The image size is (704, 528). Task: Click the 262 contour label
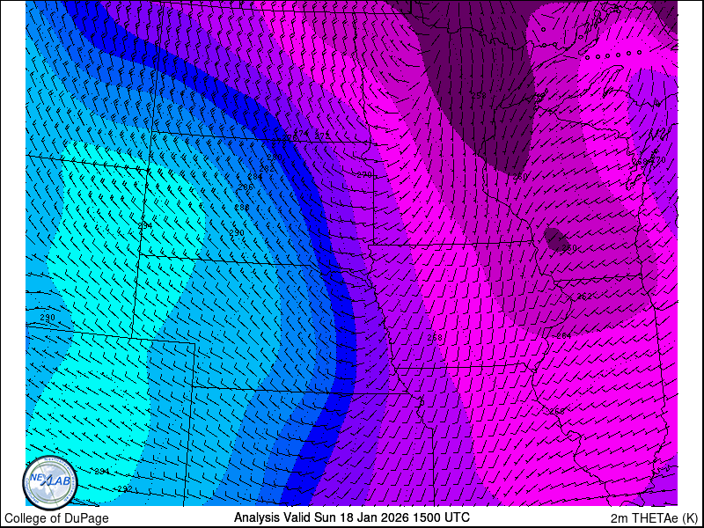[x=584, y=297]
